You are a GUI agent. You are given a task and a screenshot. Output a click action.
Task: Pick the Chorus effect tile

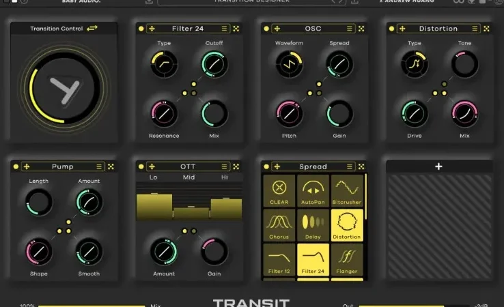coord(279,225)
